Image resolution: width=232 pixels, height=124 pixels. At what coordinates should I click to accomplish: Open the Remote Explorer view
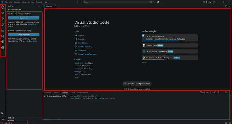tap(3, 36)
